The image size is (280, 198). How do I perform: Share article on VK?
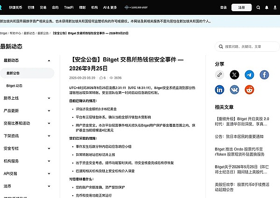(x=234, y=89)
